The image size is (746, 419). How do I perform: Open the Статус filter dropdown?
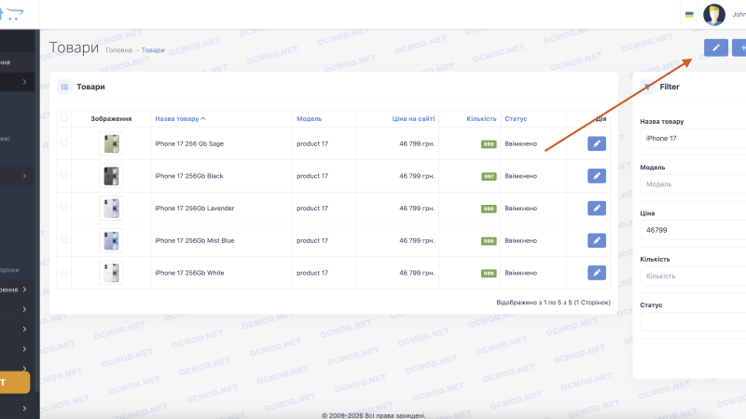[693, 322]
